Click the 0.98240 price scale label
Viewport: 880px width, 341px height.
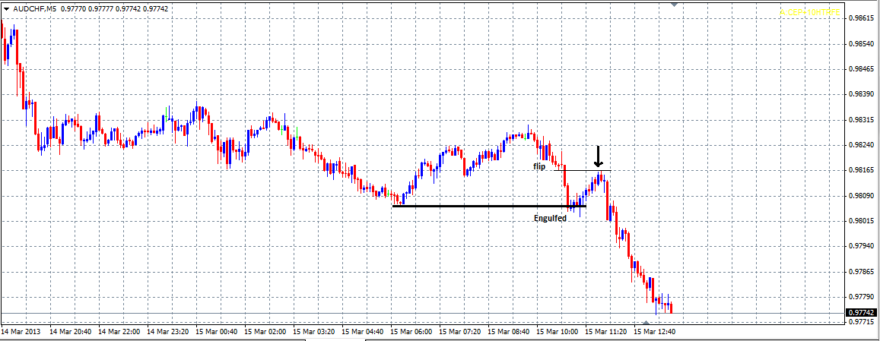859,145
